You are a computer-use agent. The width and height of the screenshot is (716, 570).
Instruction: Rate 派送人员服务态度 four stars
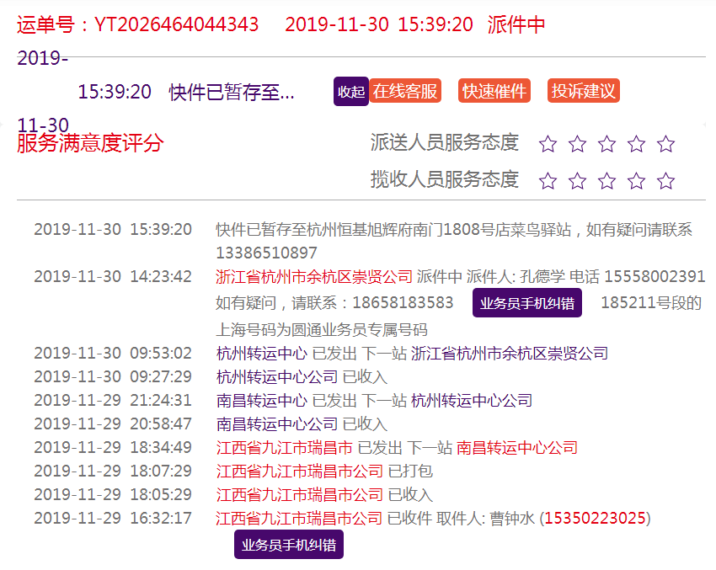636,144
